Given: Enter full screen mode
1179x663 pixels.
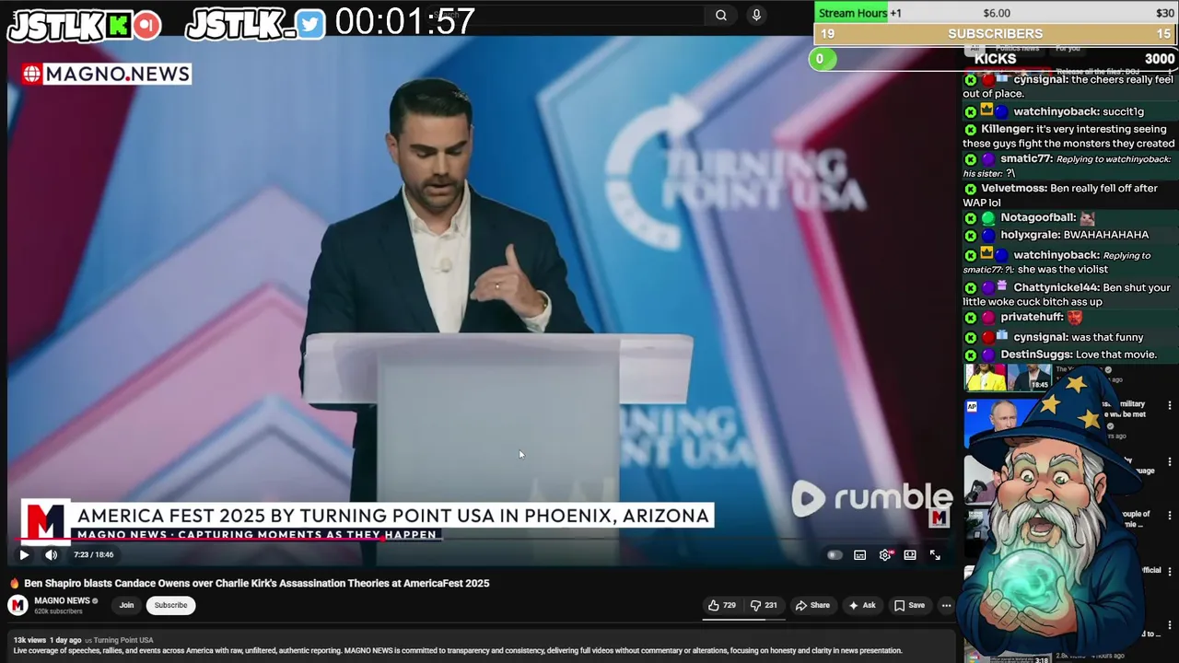Looking at the screenshot, I should tap(935, 554).
